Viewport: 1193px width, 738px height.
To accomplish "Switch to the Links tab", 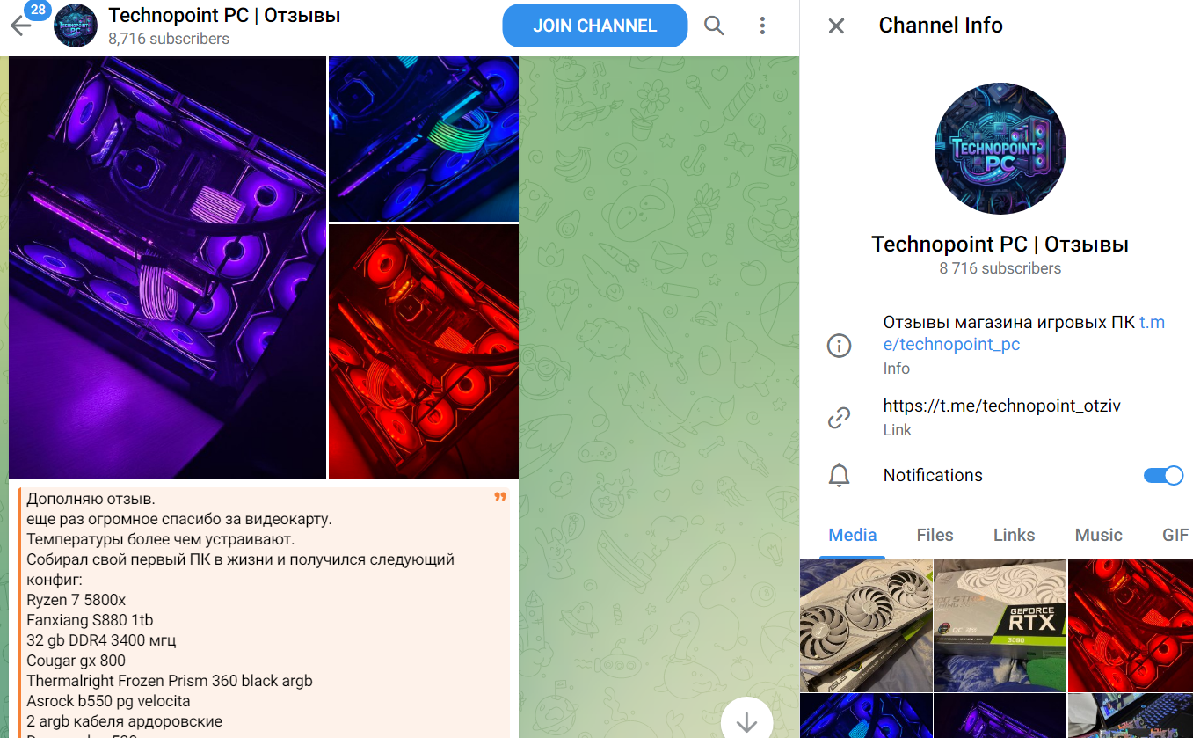I will click(1014, 535).
